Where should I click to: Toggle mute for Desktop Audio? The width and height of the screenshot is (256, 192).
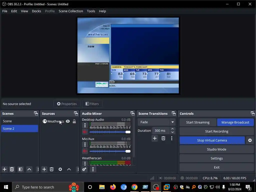pos(85,132)
